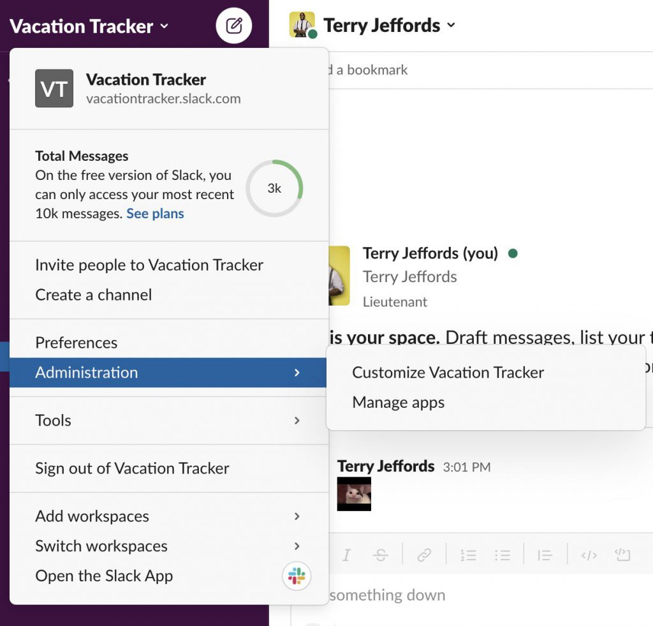Open the Vacation Tracker workspace dropdown
653x626 pixels.
tap(89, 26)
